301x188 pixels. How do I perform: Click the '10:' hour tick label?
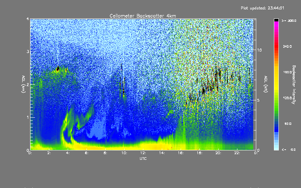tap(124, 153)
